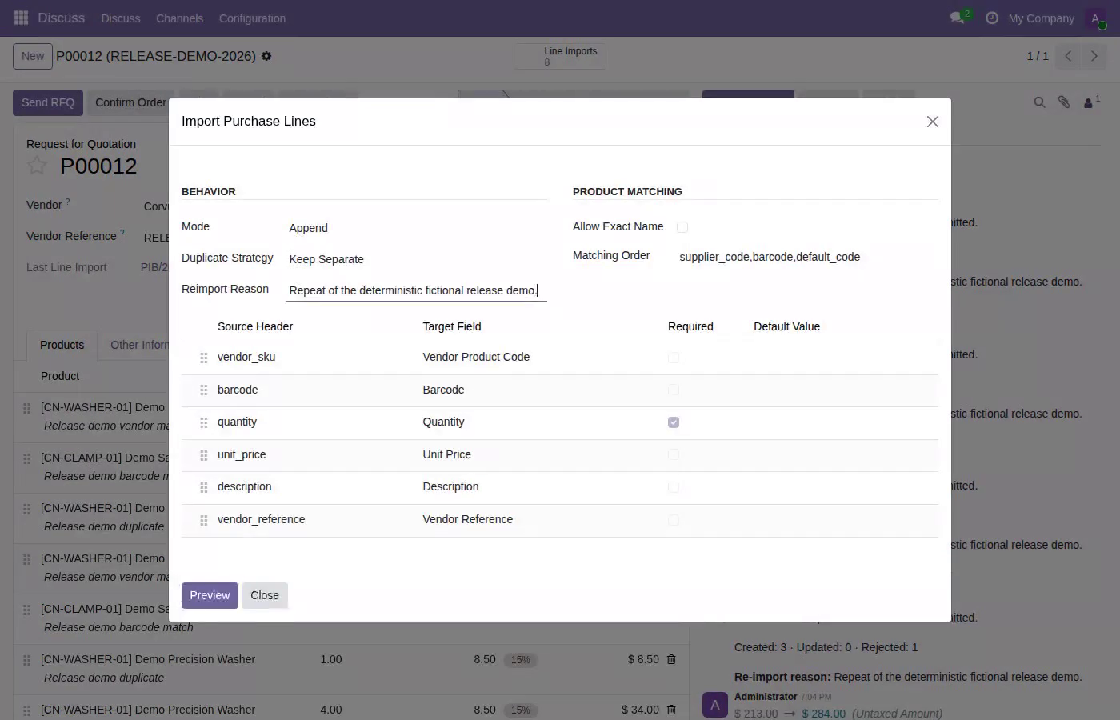Grab drag handle of quantity mapping row
Image resolution: width=1120 pixels, height=720 pixels.
point(204,422)
